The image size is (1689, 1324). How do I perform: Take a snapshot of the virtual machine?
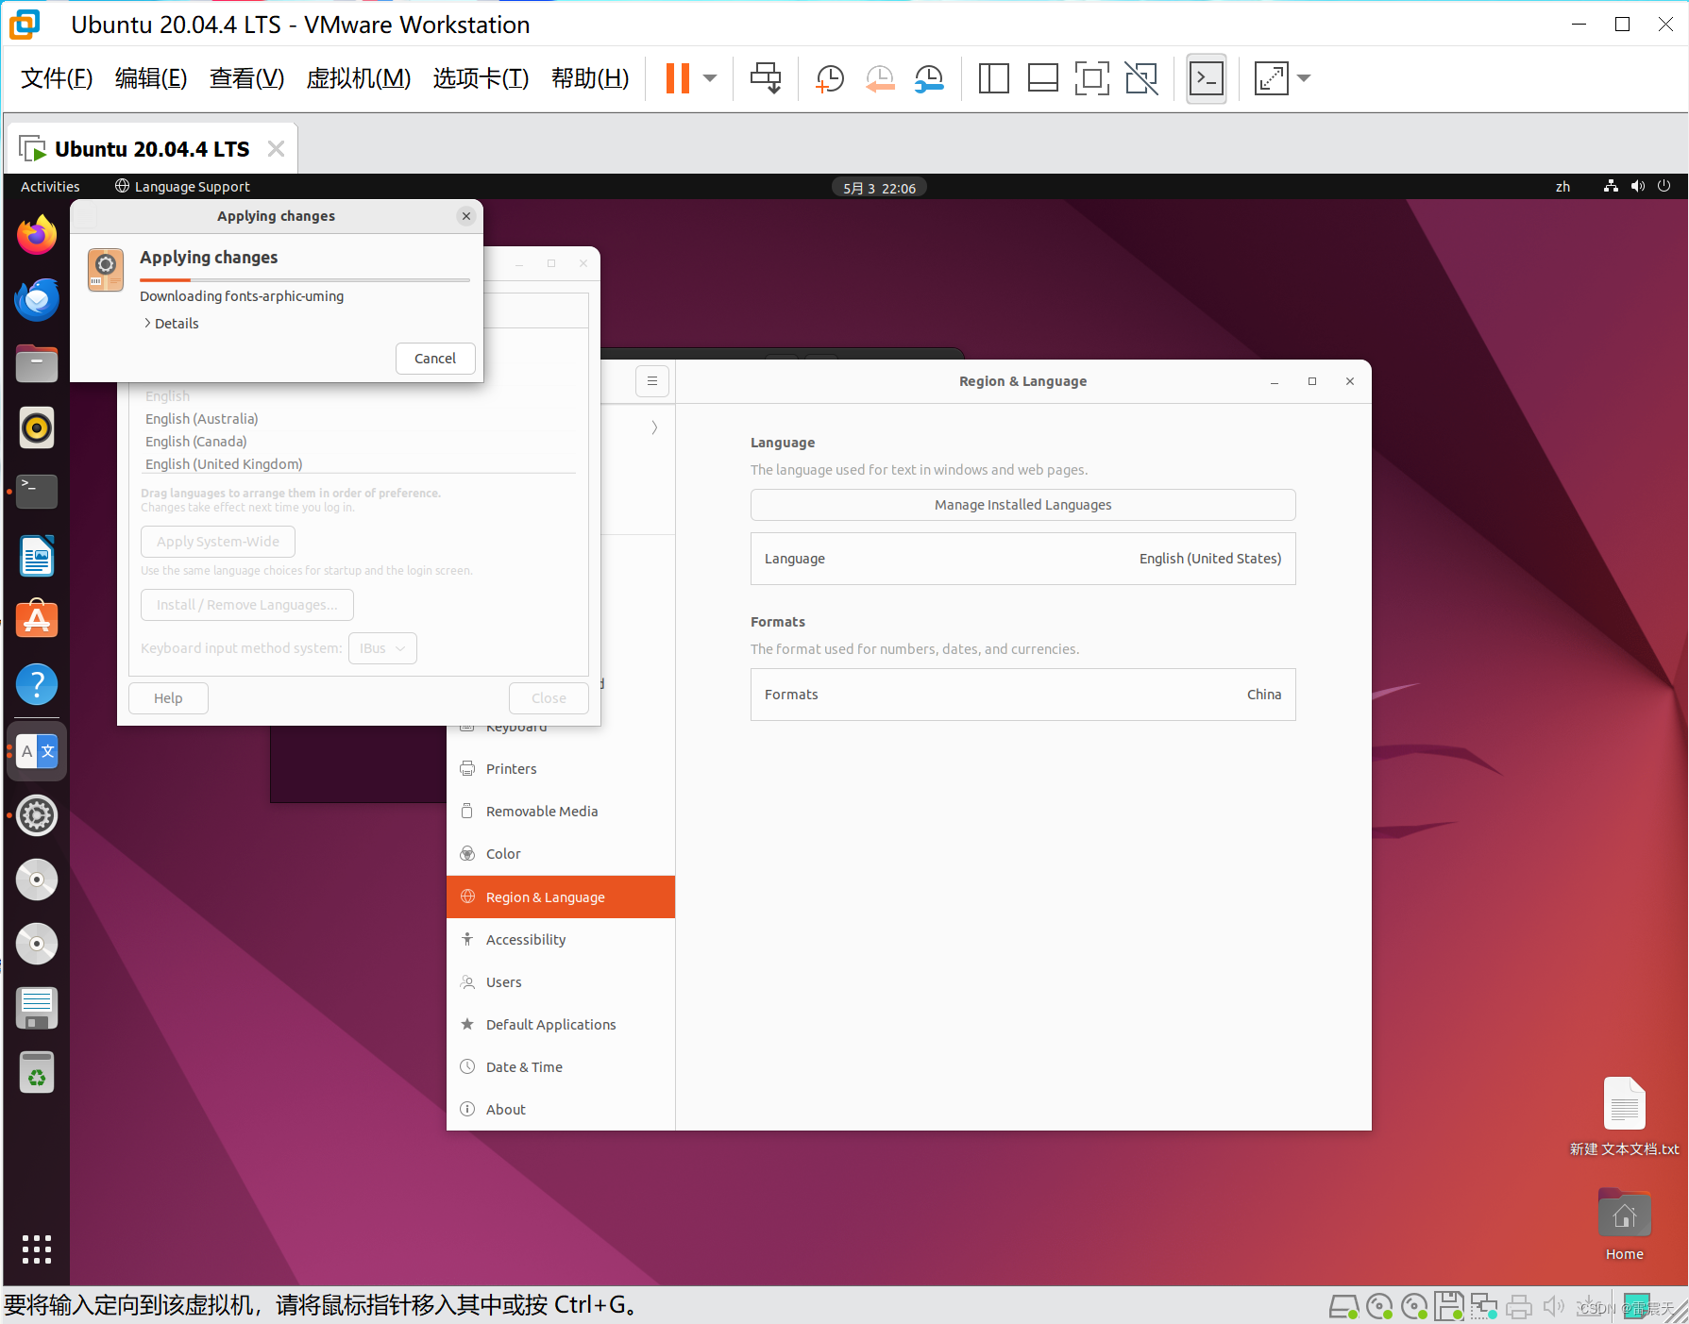pos(830,78)
